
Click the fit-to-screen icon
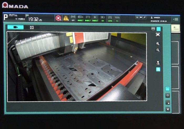point(158,34)
